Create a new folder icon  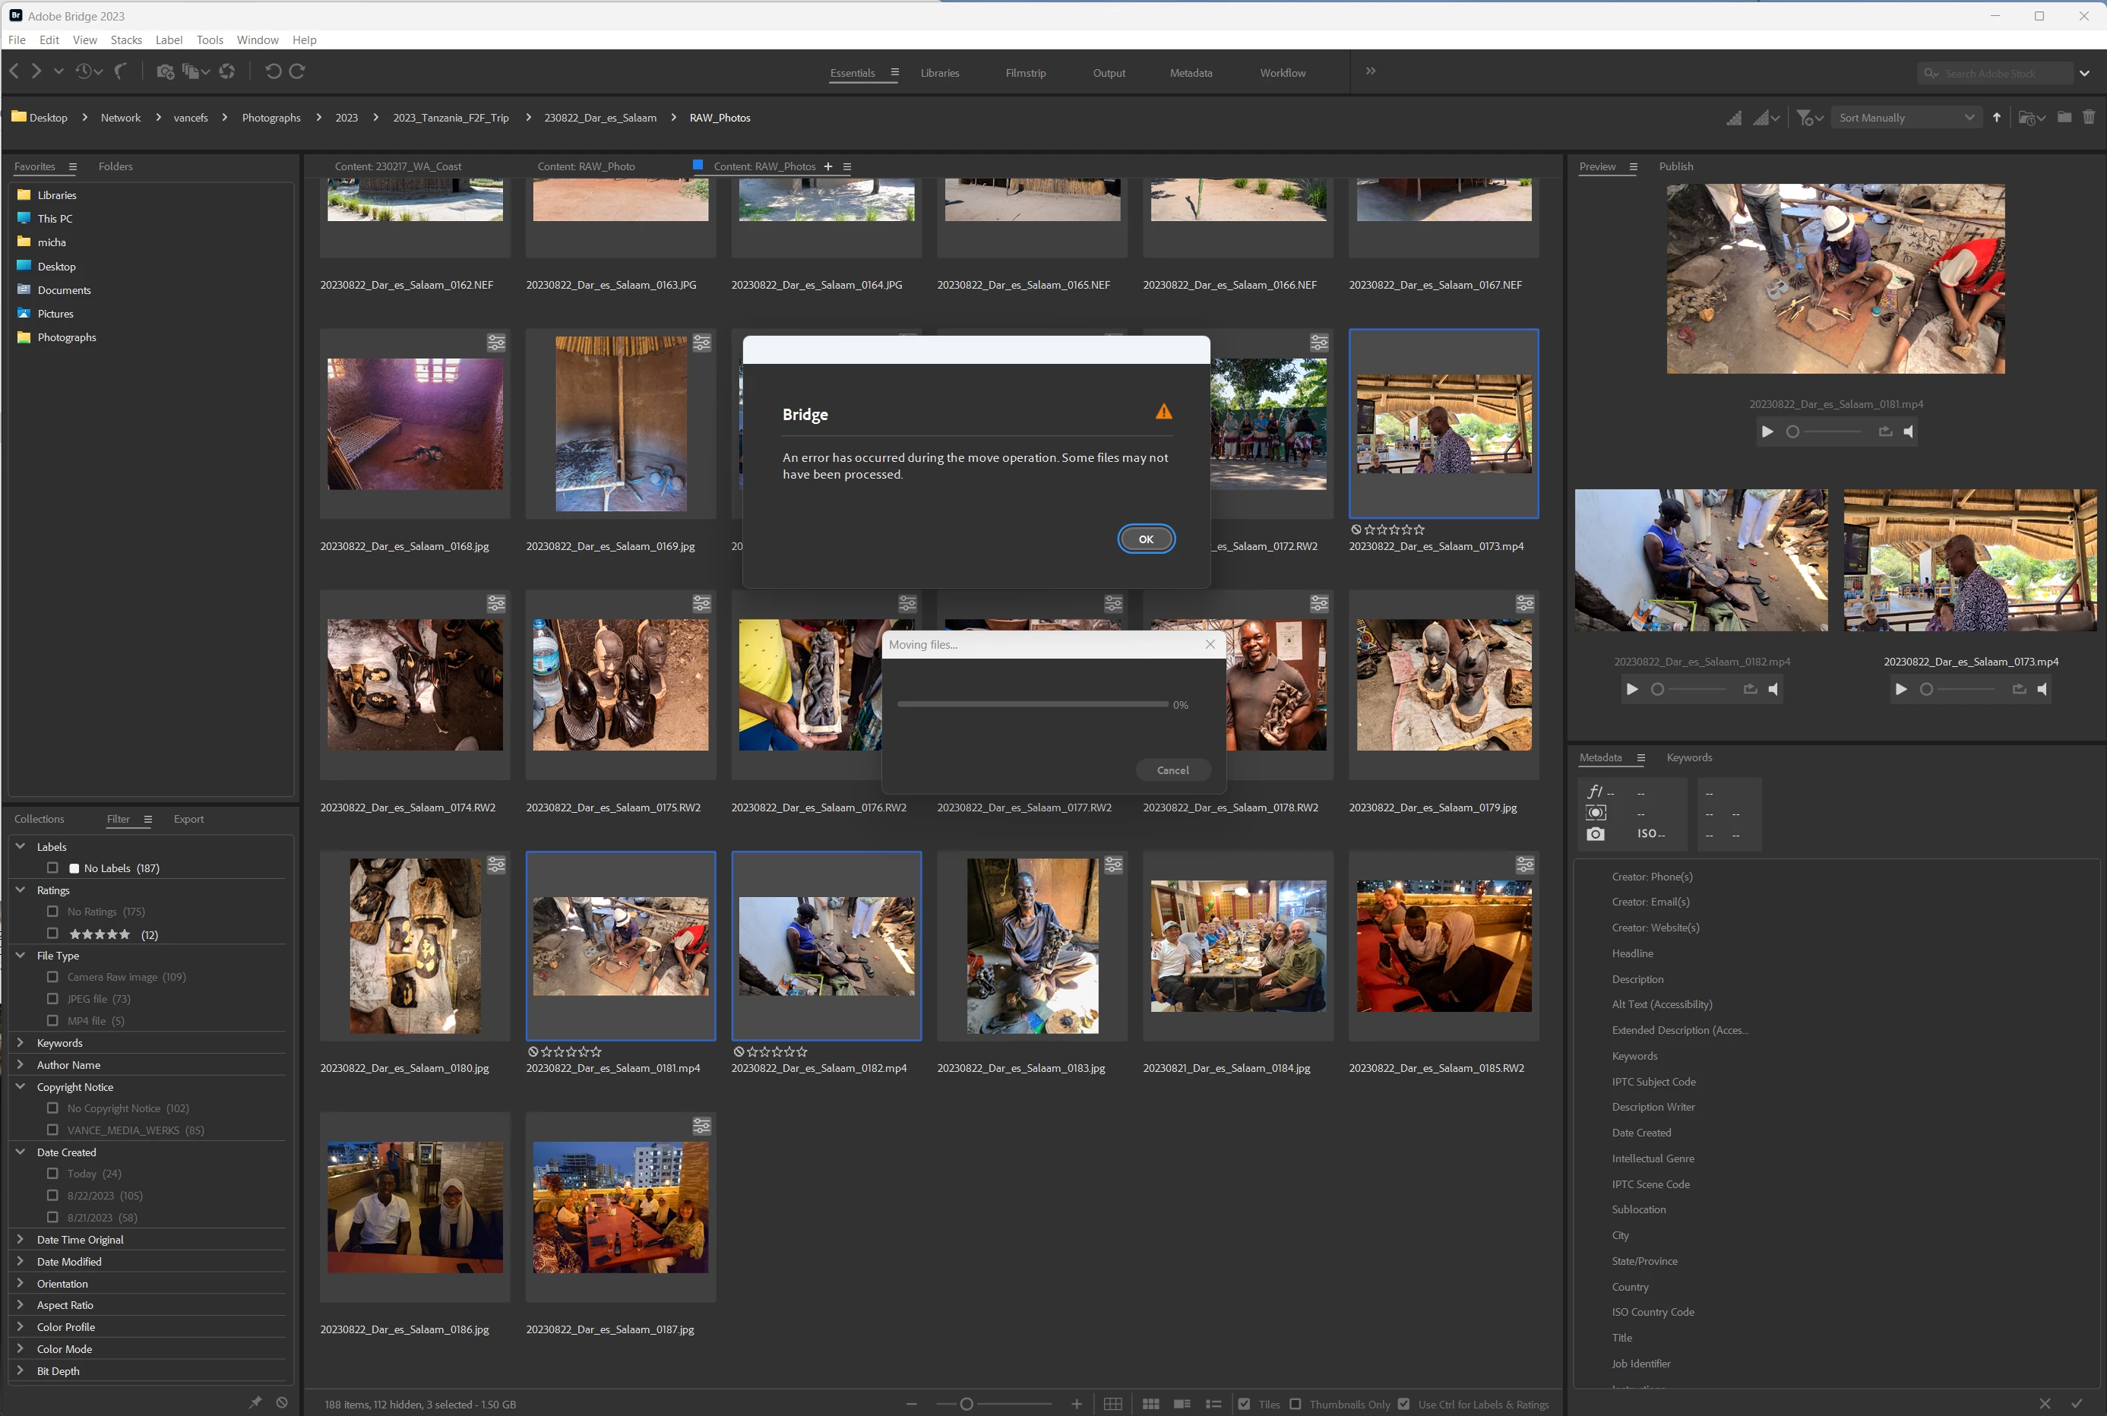[x=2064, y=118]
